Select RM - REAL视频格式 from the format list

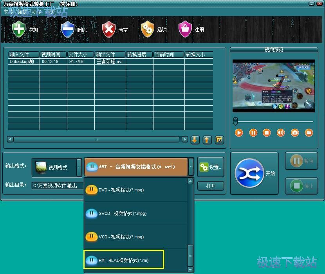coord(123,260)
